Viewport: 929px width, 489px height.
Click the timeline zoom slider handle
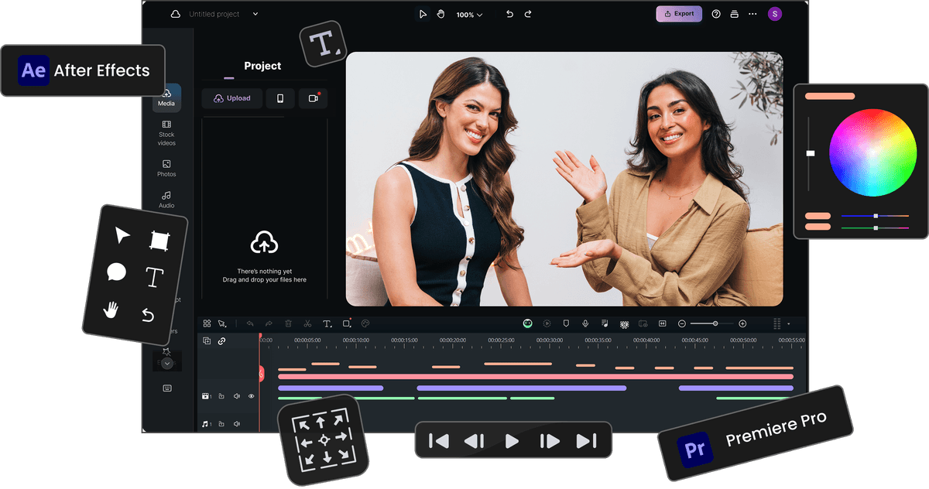(715, 323)
